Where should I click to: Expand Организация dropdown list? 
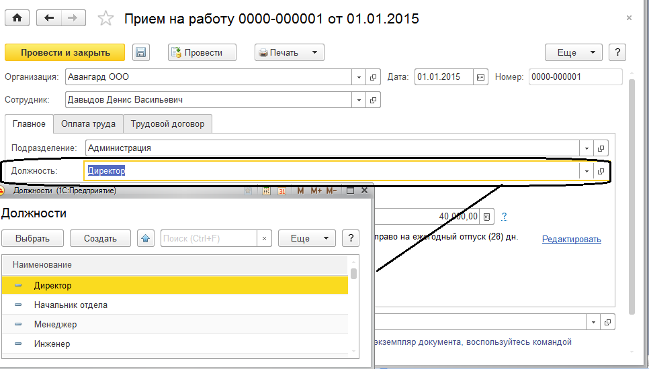tap(359, 77)
